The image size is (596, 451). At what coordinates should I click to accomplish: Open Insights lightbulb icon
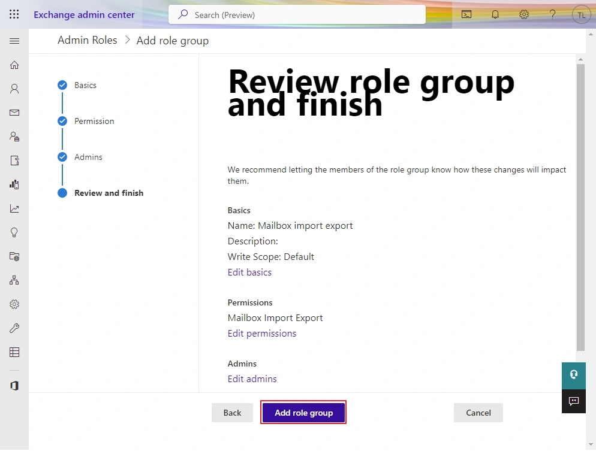[x=14, y=232]
